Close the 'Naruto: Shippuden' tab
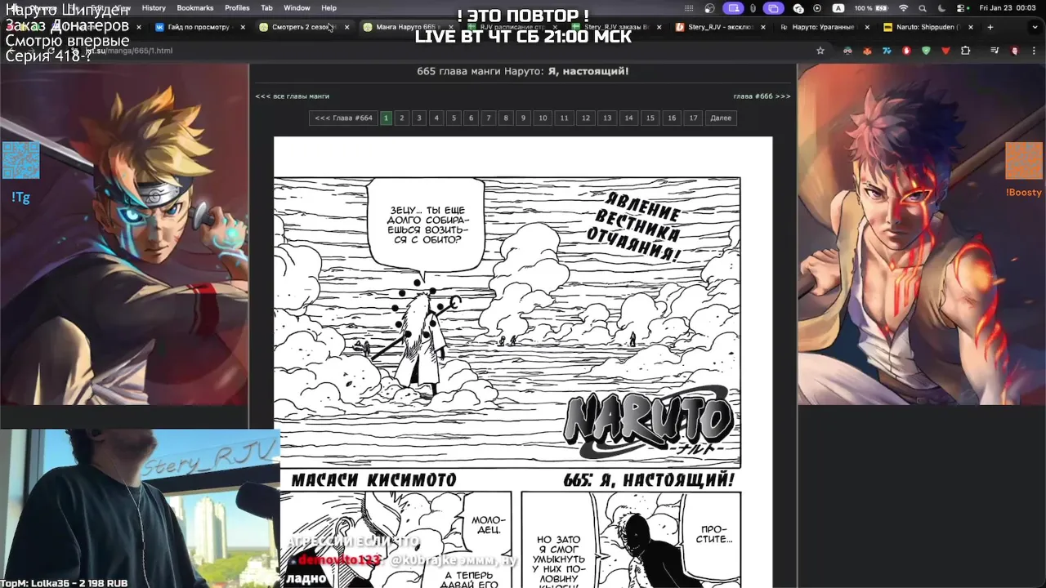This screenshot has height=588, width=1046. coord(971,27)
